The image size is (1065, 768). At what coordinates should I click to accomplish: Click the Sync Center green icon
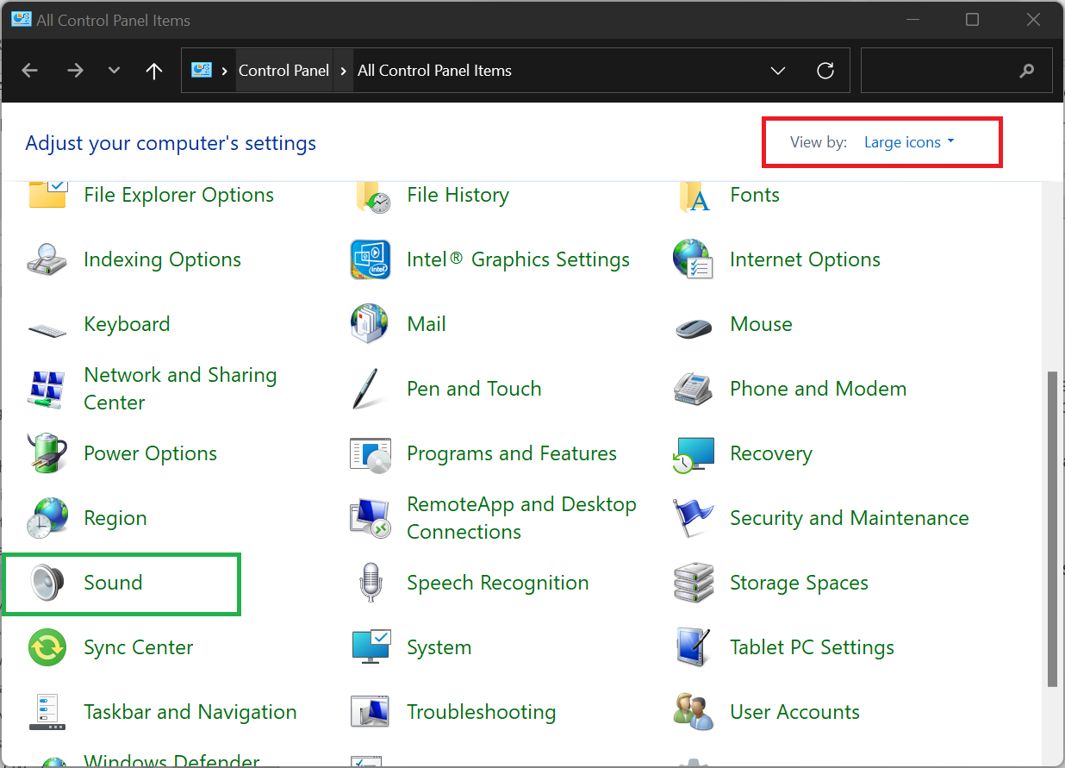[x=47, y=647]
